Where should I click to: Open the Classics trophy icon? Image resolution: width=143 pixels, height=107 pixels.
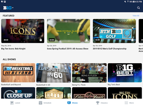pos(97,103)
